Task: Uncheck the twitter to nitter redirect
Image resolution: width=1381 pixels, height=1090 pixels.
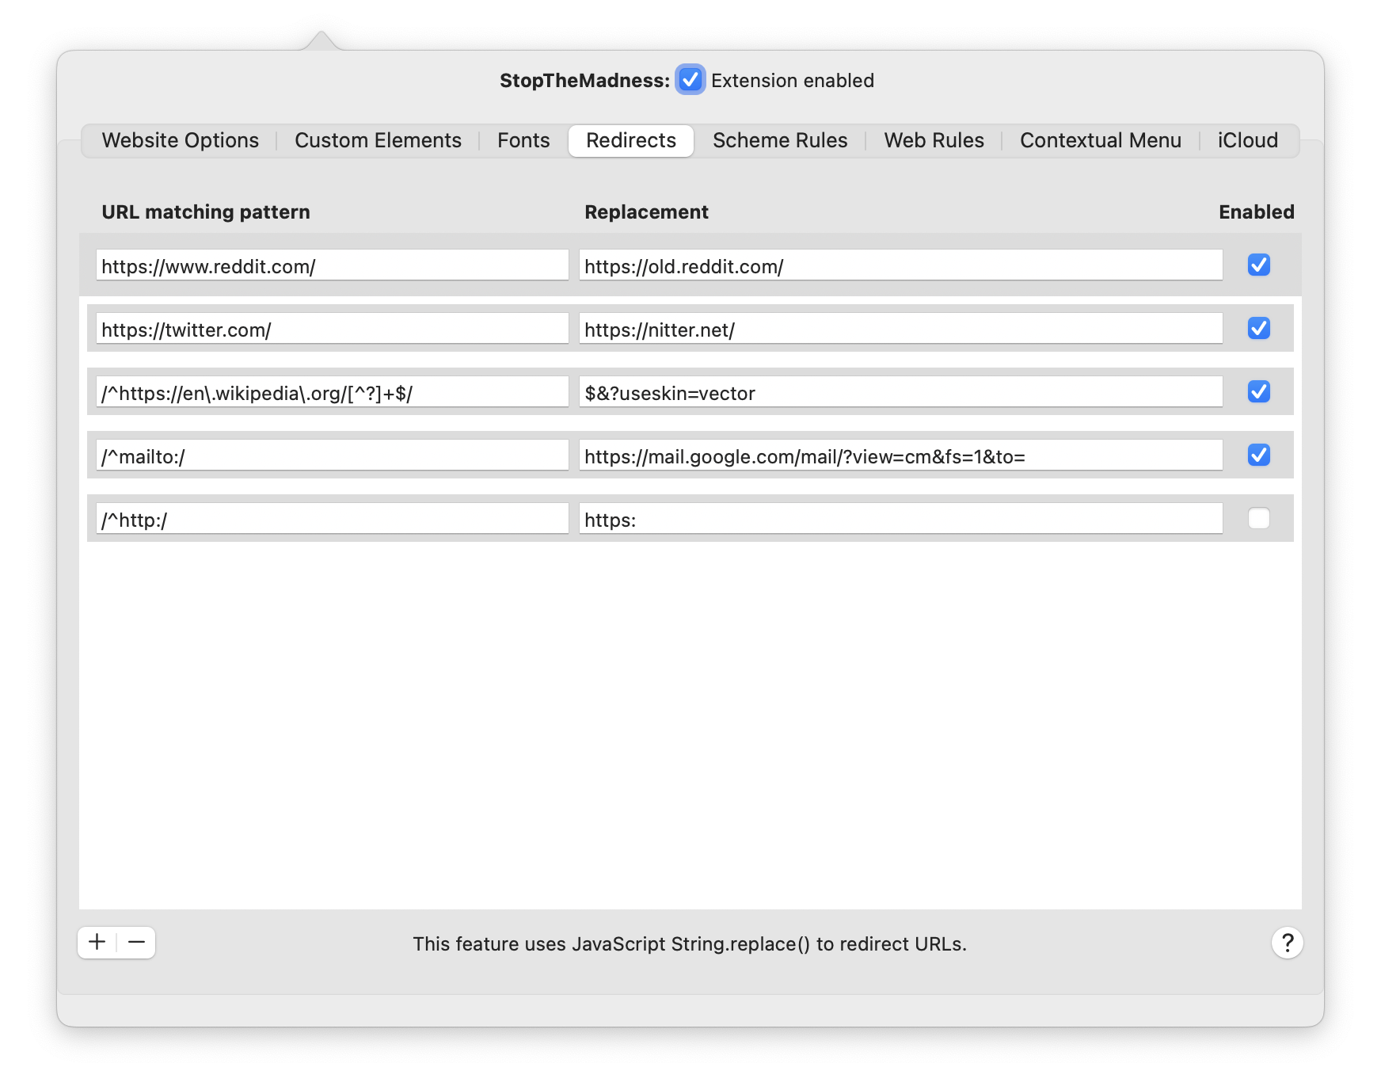Action: 1258,328
